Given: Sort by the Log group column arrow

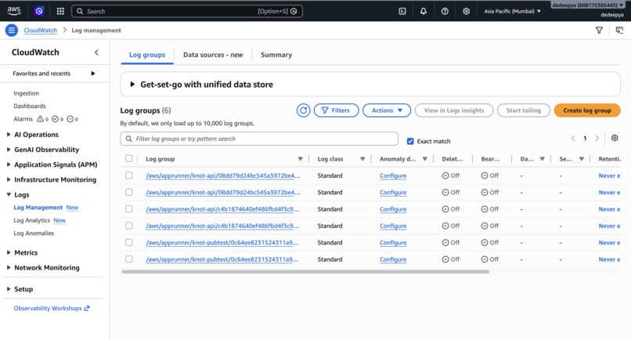Looking at the screenshot, I should click(300, 159).
